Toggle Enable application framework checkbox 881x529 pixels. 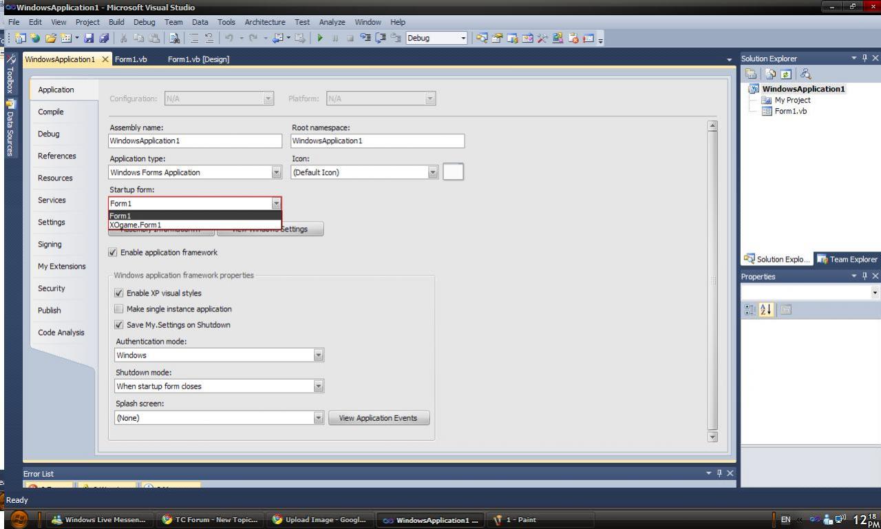(113, 252)
